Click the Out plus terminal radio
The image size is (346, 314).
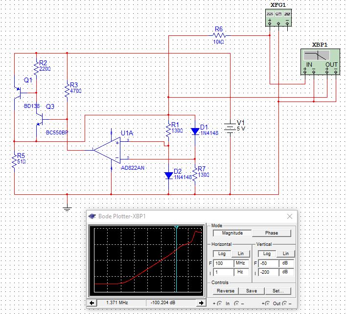pos(267,304)
